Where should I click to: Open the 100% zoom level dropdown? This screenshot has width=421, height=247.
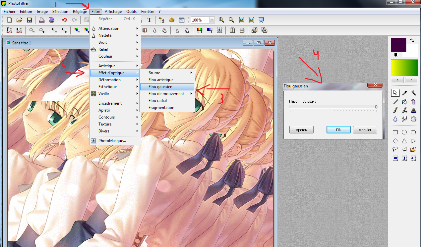212,20
